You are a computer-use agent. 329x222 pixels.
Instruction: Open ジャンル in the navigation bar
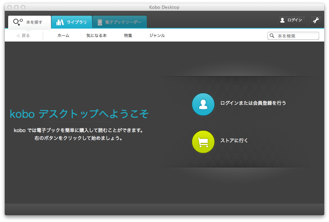(157, 35)
